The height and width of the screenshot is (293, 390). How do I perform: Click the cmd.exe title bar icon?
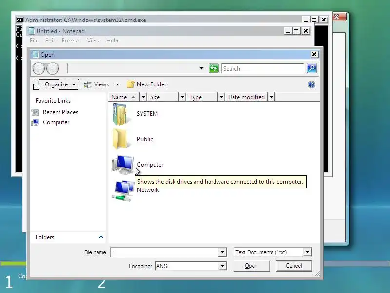19,20
